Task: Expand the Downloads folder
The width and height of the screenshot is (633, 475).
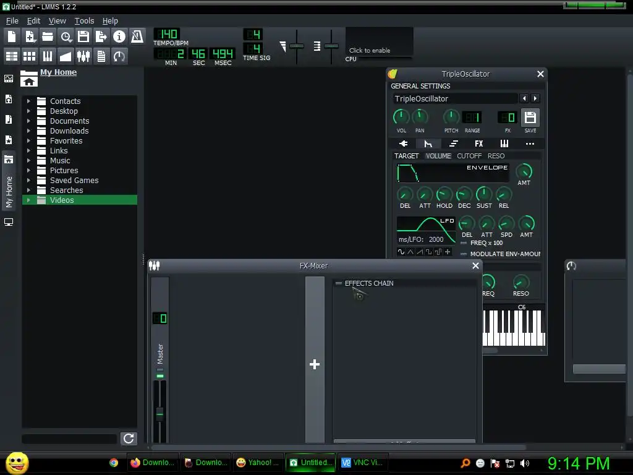Action: [x=28, y=131]
